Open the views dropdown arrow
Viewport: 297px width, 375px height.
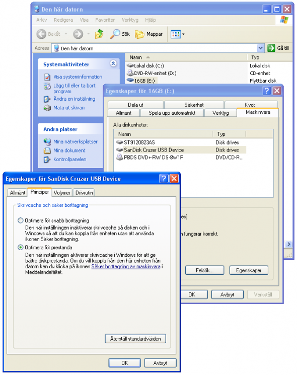tap(183, 34)
